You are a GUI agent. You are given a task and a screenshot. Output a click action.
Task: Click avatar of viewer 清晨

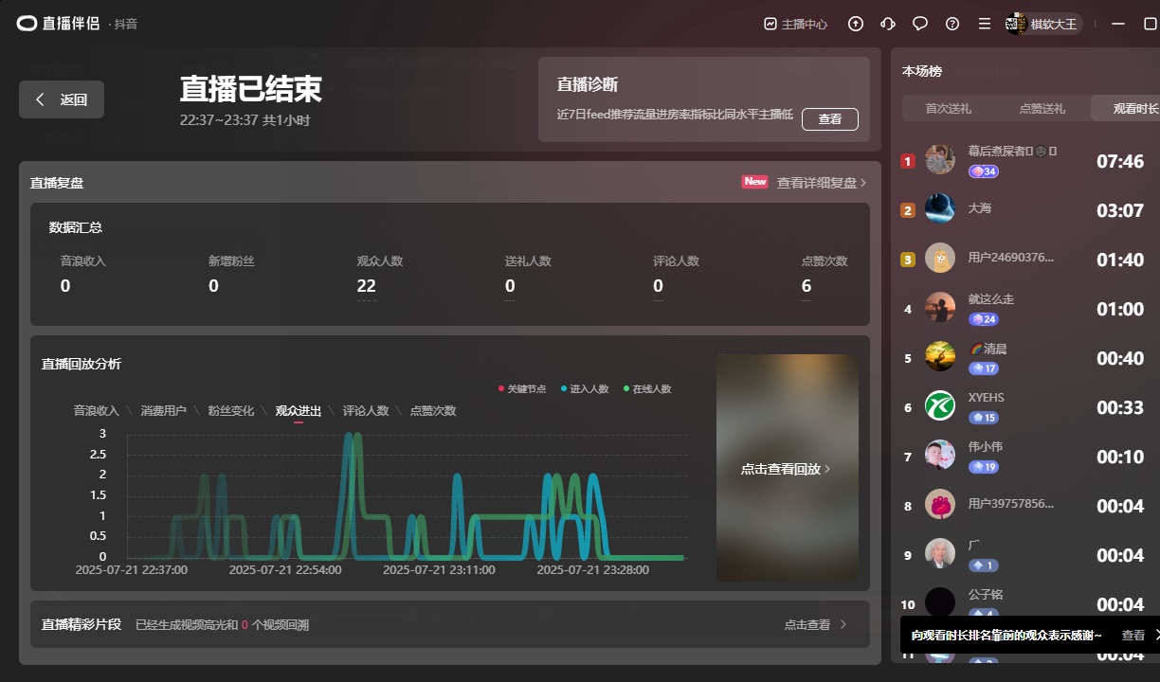click(x=940, y=357)
